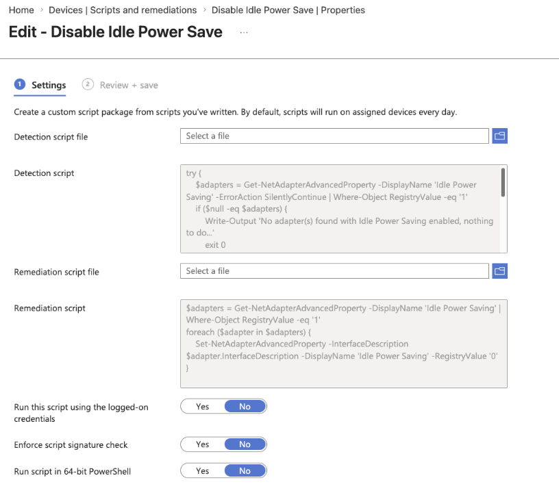Select the Settings tab
Viewport: 559px width, 491px height.
point(48,85)
